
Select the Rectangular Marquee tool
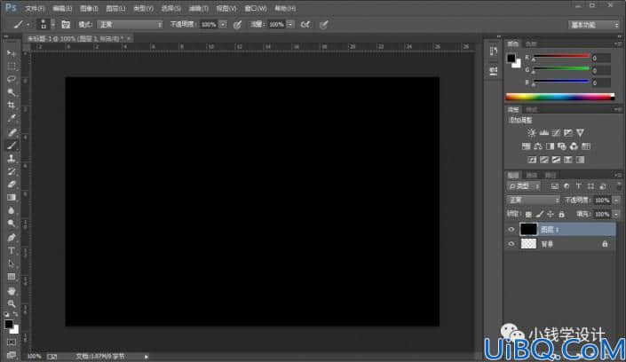pyautogui.click(x=12, y=67)
